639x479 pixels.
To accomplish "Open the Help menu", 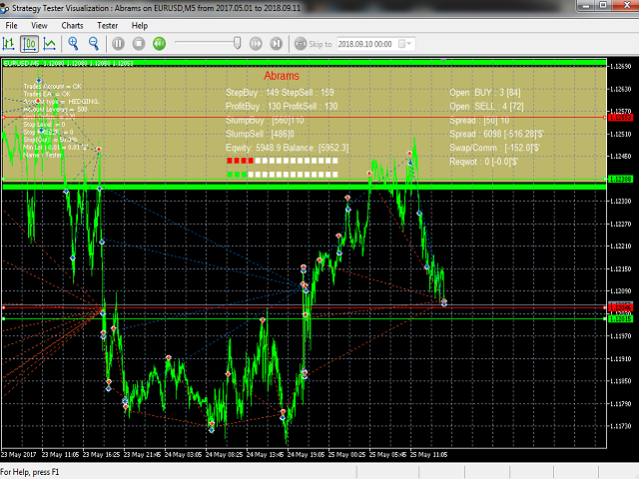I will pyautogui.click(x=140, y=25).
